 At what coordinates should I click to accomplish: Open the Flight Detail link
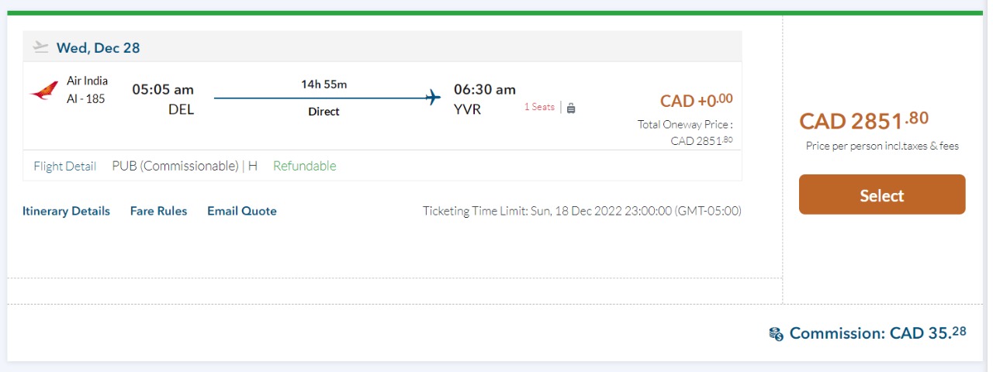pos(65,166)
